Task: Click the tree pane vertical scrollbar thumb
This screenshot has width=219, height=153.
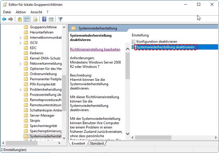Action: [64, 93]
